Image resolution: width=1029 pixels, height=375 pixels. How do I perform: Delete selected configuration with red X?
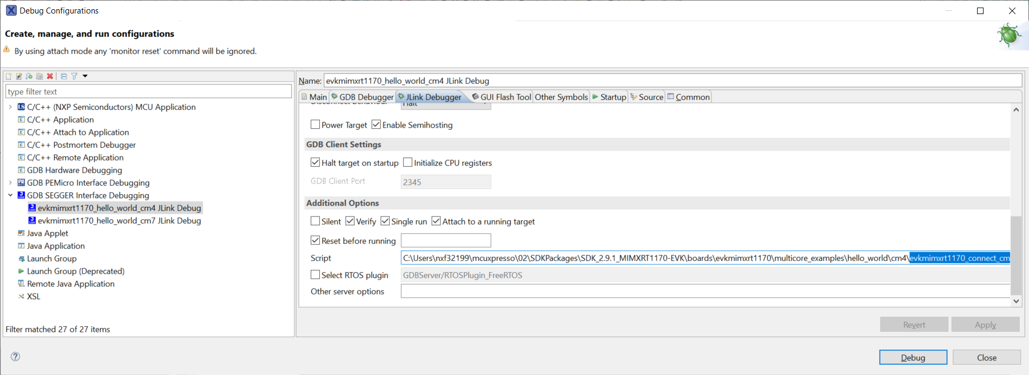click(50, 76)
